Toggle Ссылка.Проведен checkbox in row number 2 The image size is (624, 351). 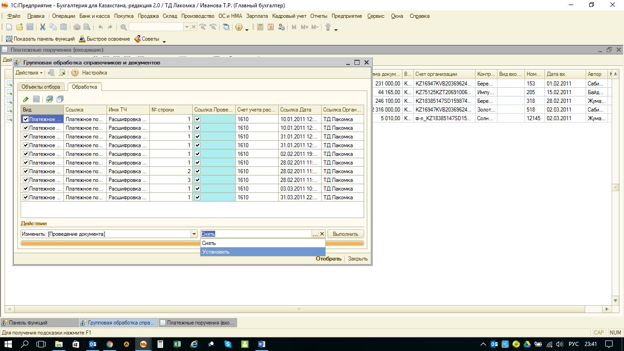coord(197,171)
